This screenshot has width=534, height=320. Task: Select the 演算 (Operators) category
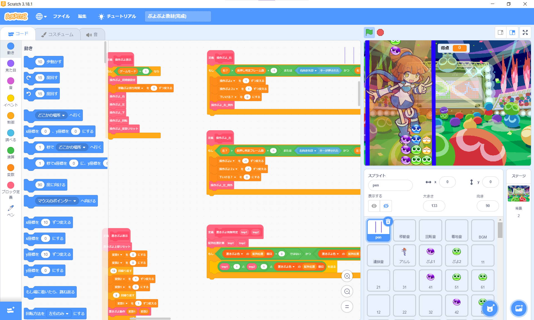coord(11,153)
